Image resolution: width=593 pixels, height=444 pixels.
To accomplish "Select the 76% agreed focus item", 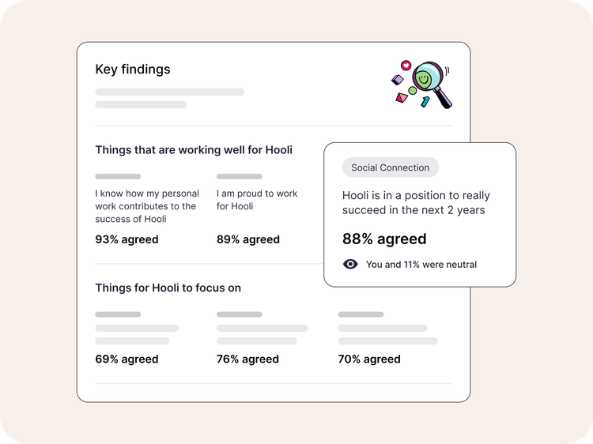I will [247, 359].
